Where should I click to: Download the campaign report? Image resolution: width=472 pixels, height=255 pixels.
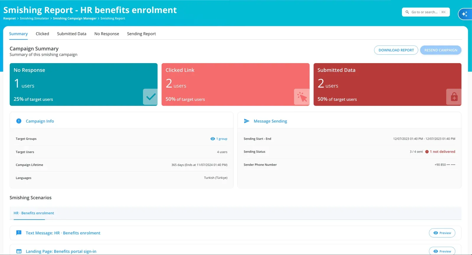point(396,50)
